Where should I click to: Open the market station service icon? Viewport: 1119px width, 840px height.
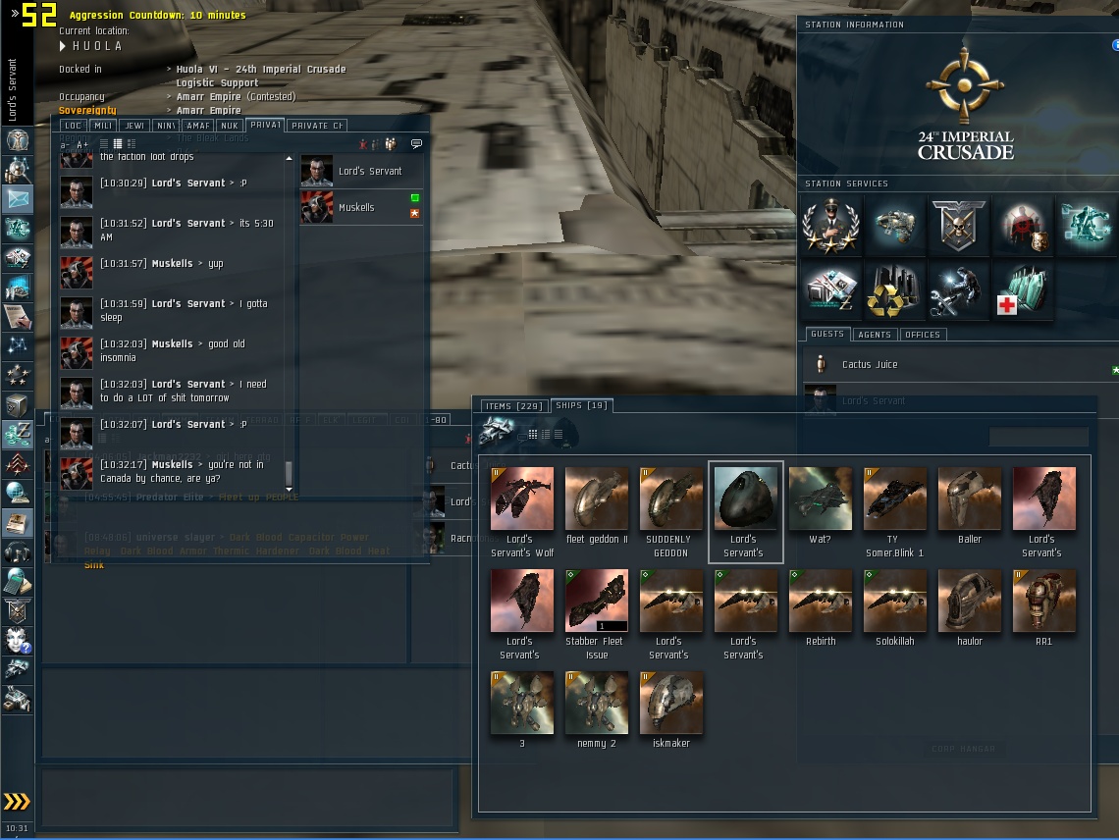tap(830, 291)
